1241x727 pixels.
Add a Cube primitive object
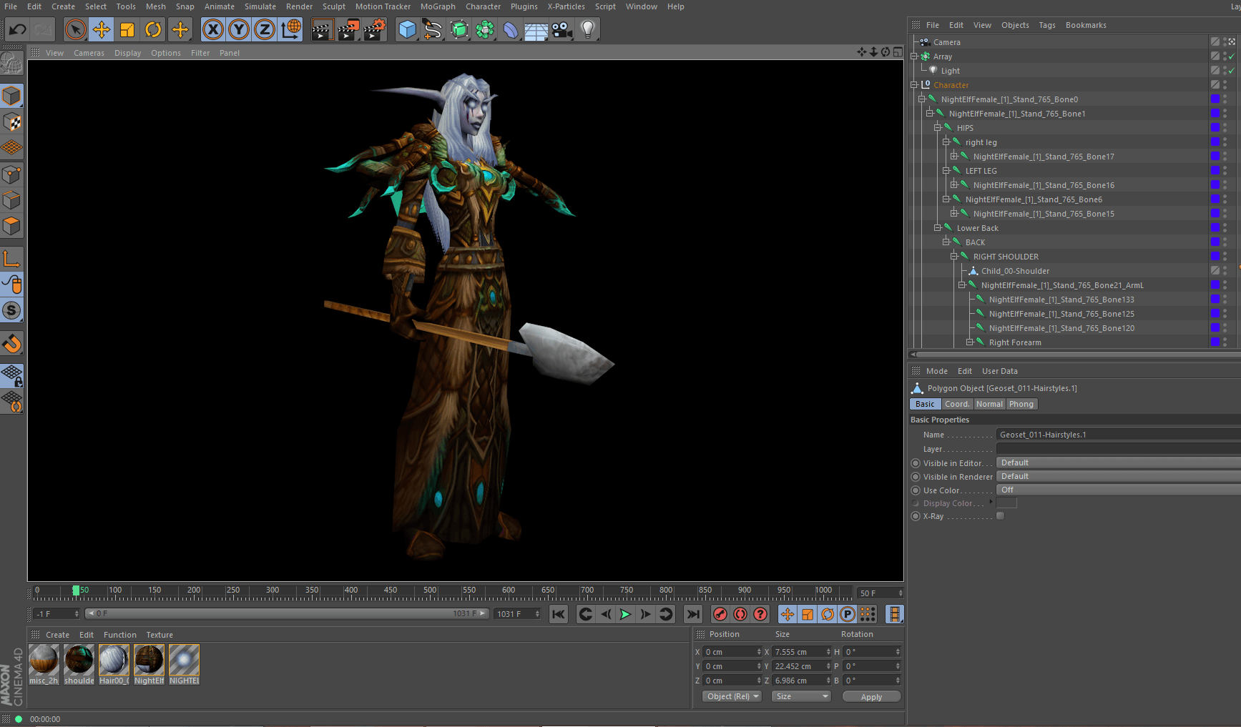408,29
